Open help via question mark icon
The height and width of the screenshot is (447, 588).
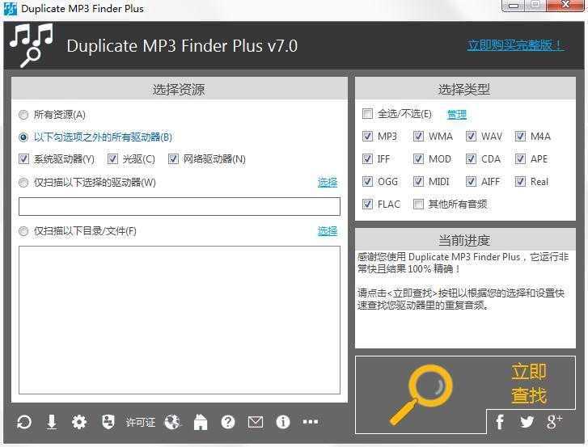pyautogui.click(x=228, y=422)
